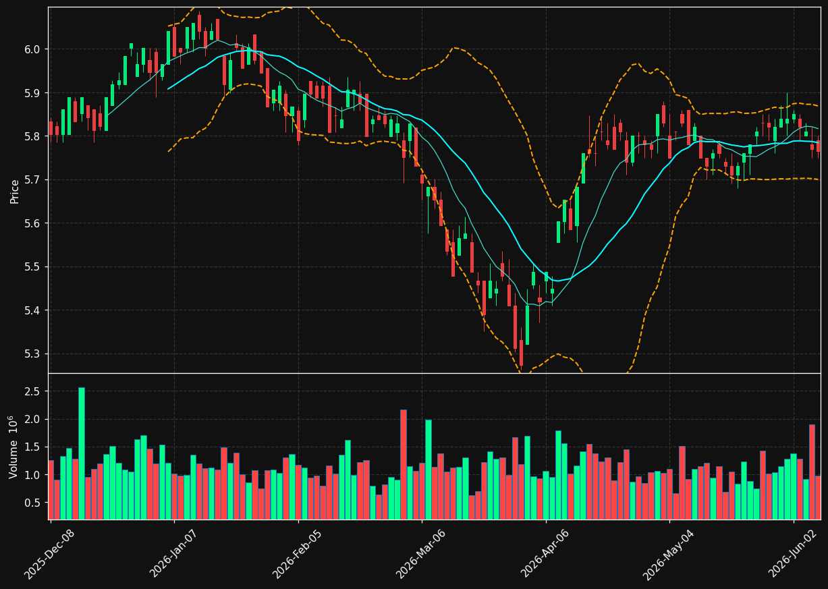Select the Price y-axis title

(x=14, y=191)
